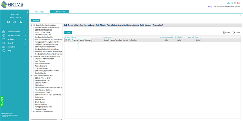Open Edit Simple Questionnaires tree item
This screenshot has height=121, width=243.
[x=45, y=47]
